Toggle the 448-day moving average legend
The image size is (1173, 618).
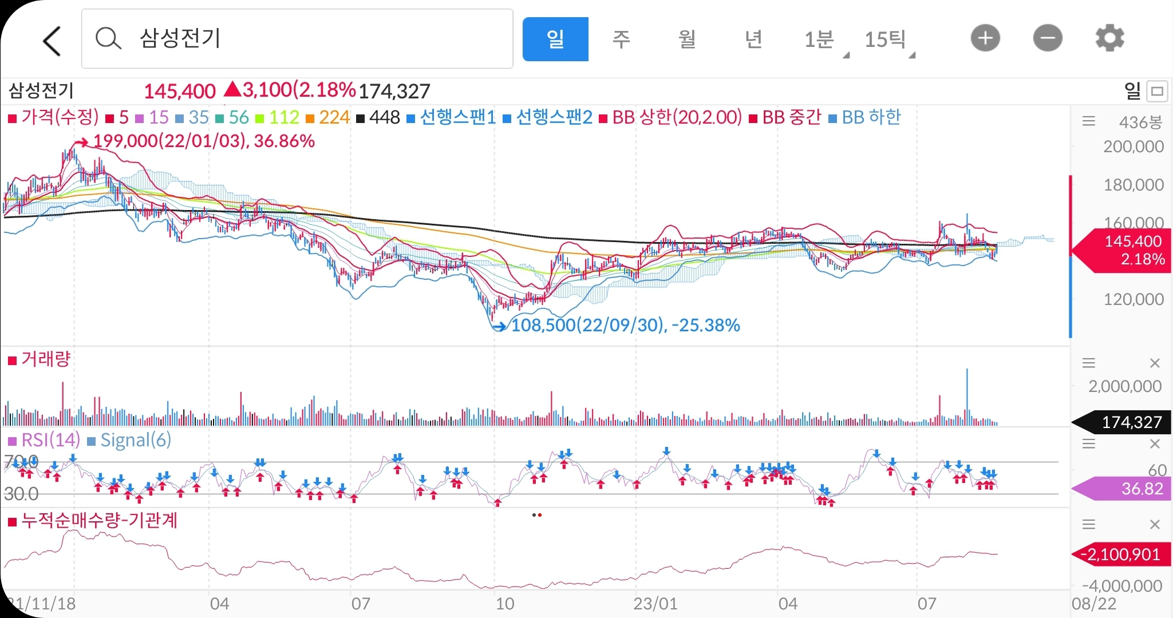pos(378,117)
